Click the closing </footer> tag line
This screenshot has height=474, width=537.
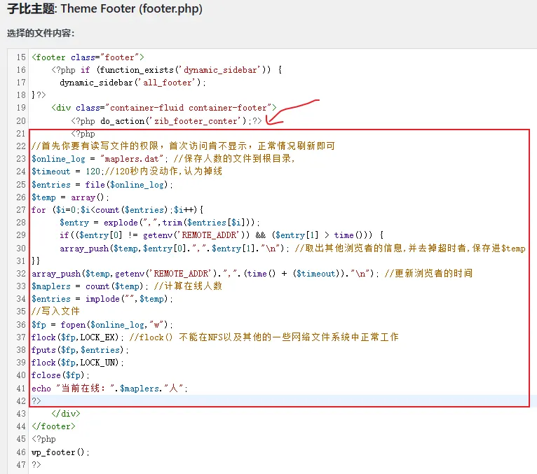(53, 426)
